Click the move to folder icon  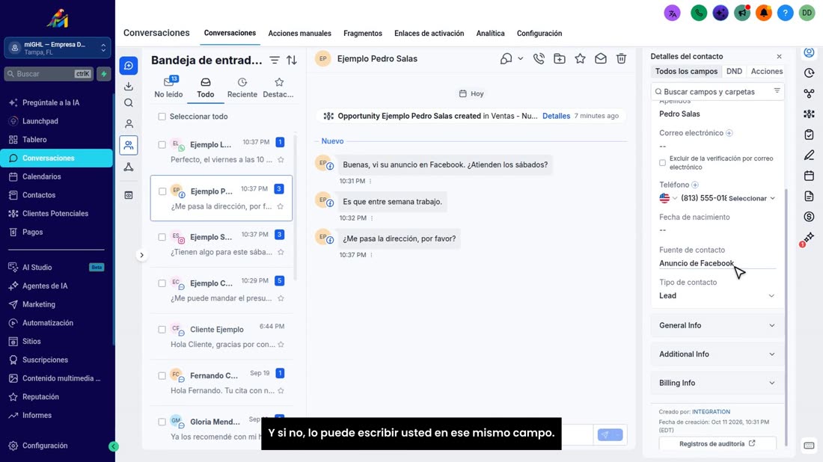tap(560, 59)
